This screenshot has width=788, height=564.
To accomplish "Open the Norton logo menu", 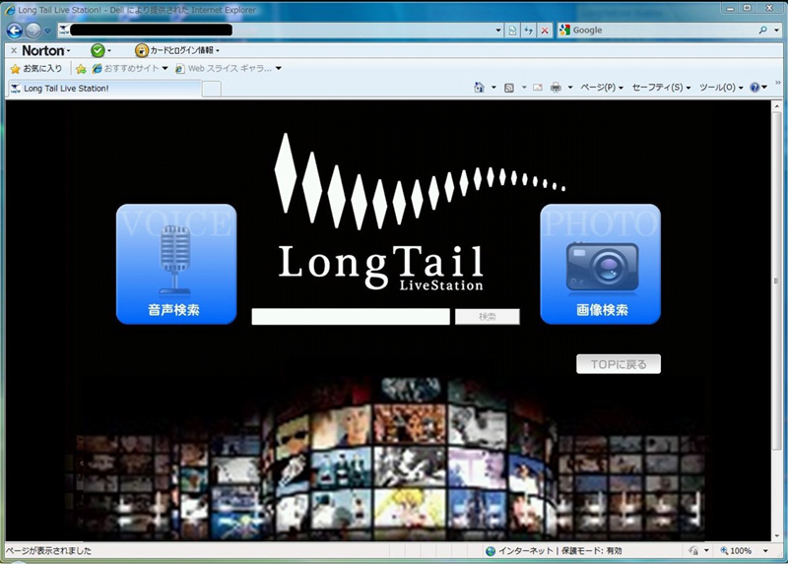I will coord(45,50).
